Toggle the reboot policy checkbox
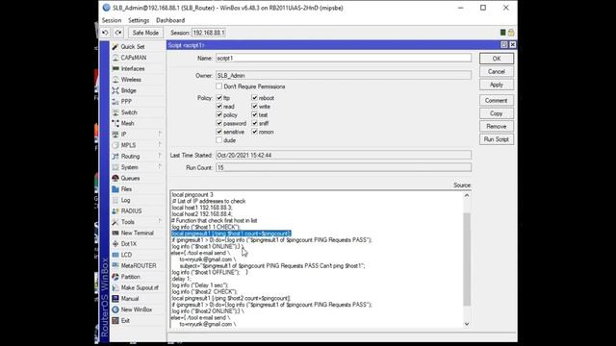 click(x=254, y=98)
